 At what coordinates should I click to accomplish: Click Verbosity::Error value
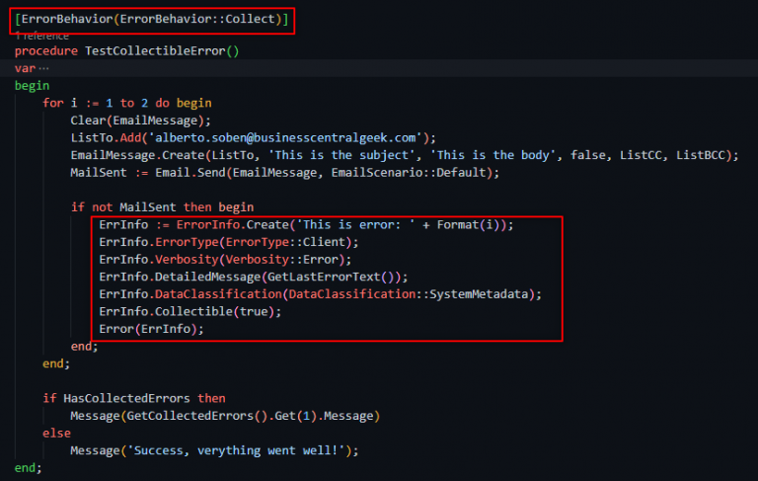pos(282,260)
